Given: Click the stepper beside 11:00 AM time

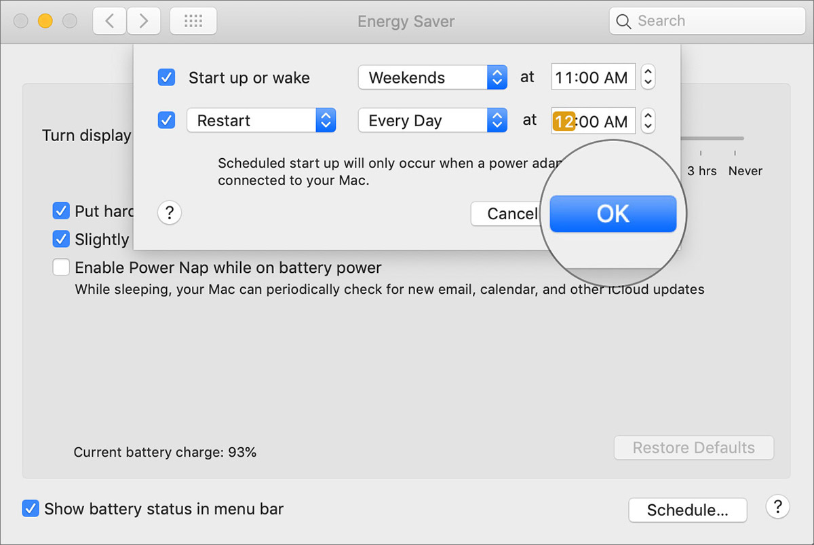Looking at the screenshot, I should coord(648,77).
